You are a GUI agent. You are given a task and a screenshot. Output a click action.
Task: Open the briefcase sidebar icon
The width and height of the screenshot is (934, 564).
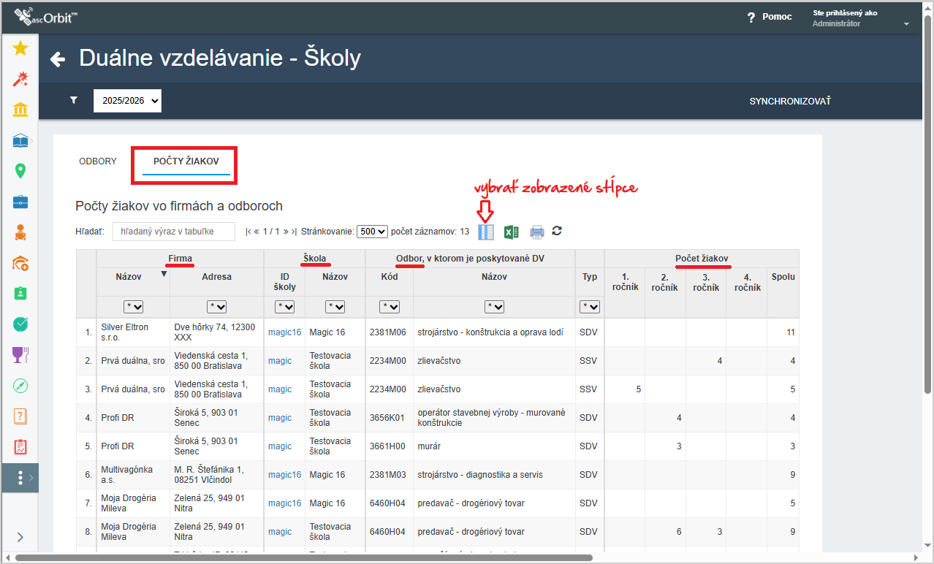pyautogui.click(x=20, y=202)
